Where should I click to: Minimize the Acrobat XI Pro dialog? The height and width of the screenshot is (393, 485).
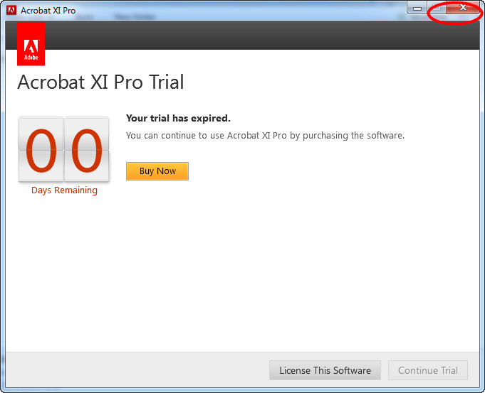(x=417, y=8)
